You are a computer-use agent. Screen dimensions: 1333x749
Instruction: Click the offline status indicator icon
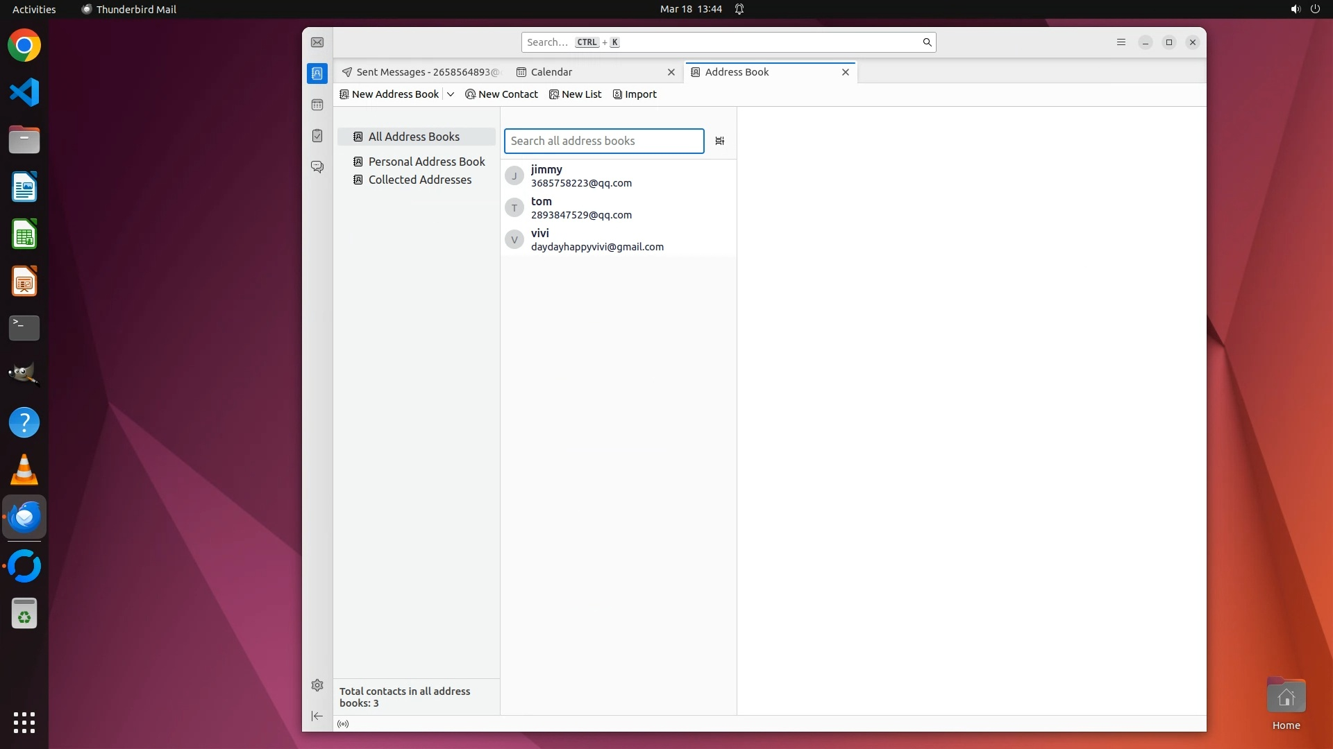(343, 724)
